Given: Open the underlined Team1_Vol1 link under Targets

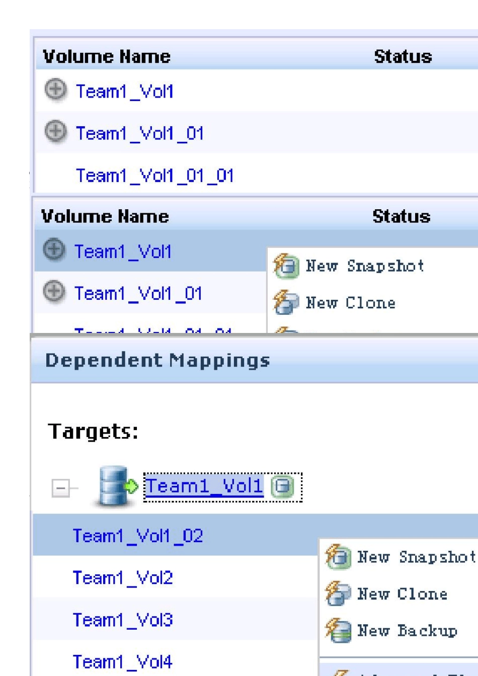Looking at the screenshot, I should (x=204, y=486).
